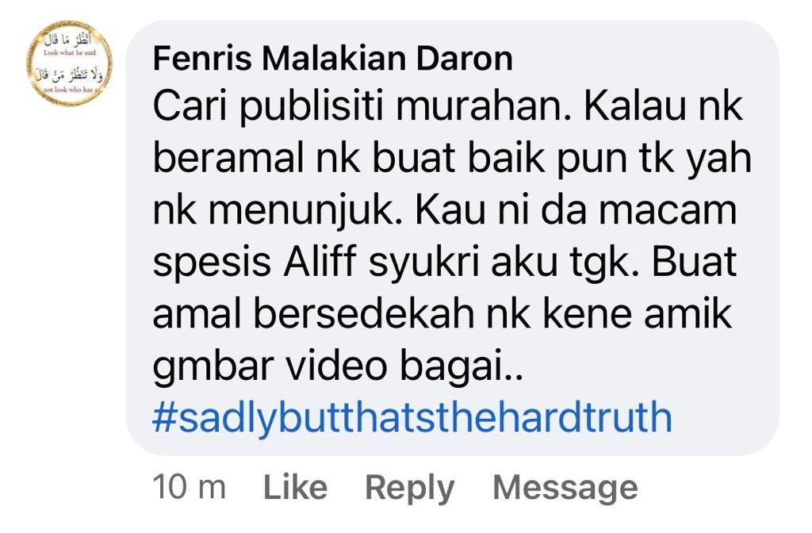
Task: Click the word 'Fenris' in the name
Action: 202,58
